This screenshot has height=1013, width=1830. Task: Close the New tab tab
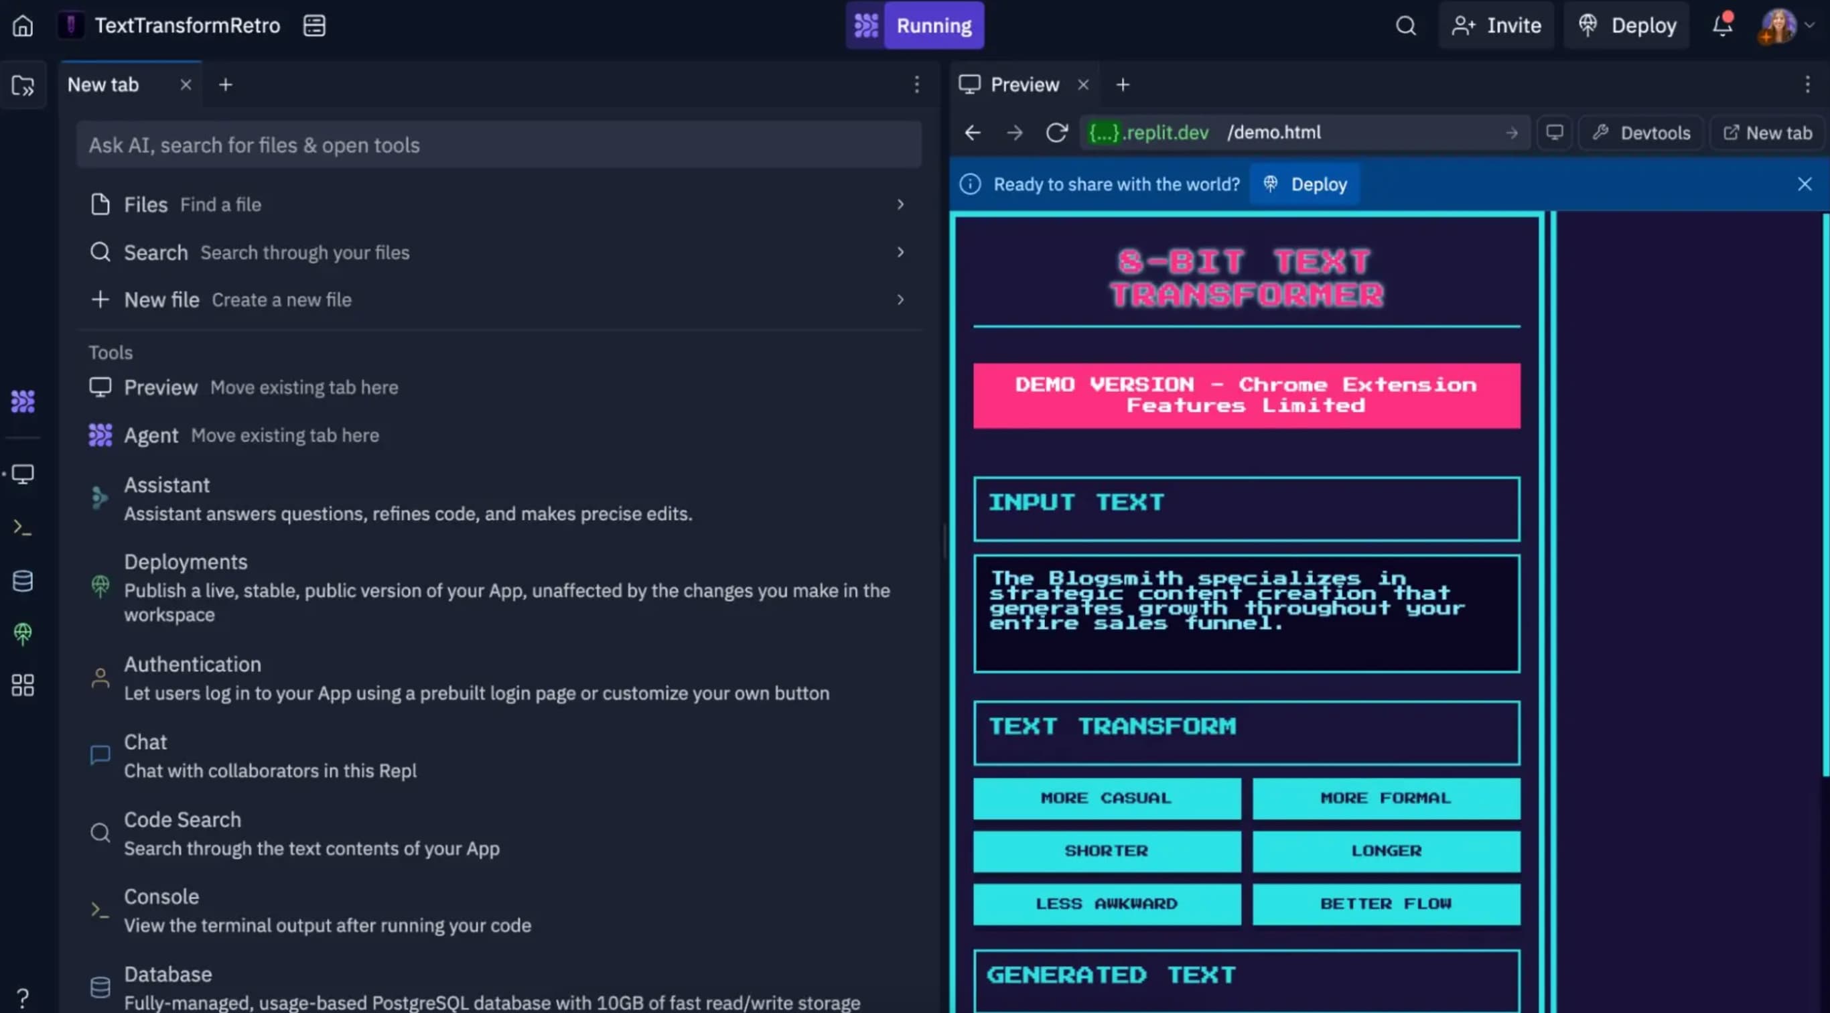point(186,84)
